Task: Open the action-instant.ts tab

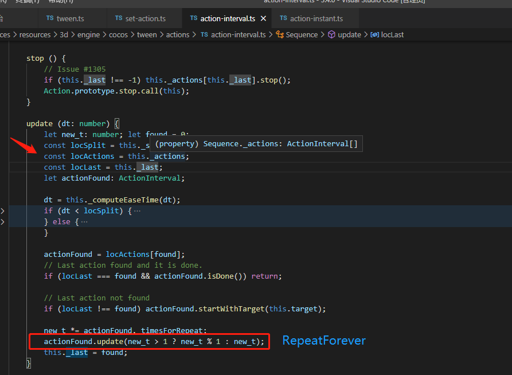Action: click(315, 18)
